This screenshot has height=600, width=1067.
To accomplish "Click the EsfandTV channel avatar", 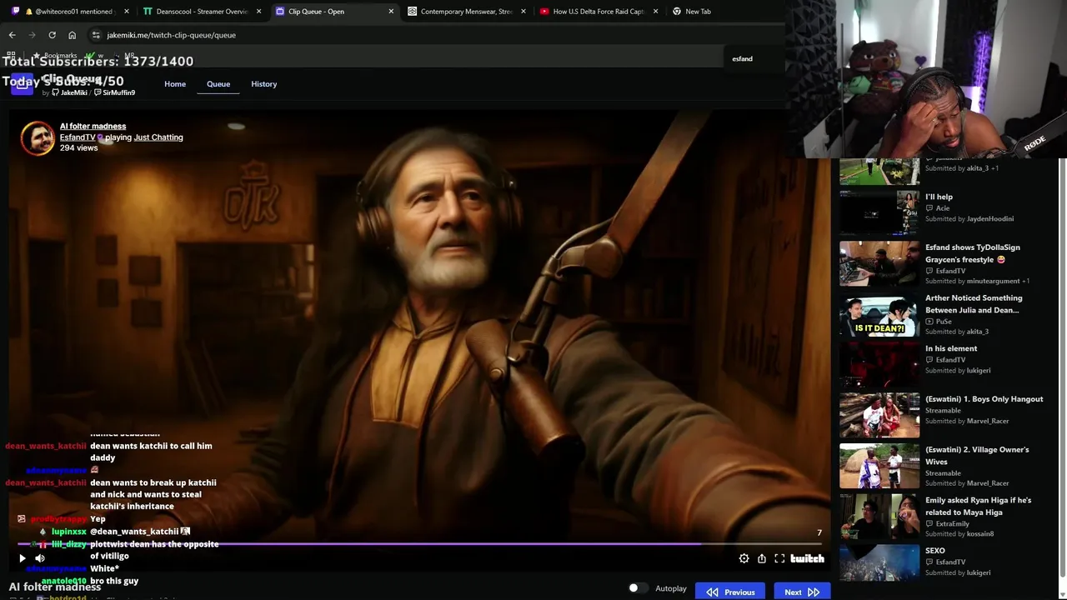I will [x=38, y=138].
